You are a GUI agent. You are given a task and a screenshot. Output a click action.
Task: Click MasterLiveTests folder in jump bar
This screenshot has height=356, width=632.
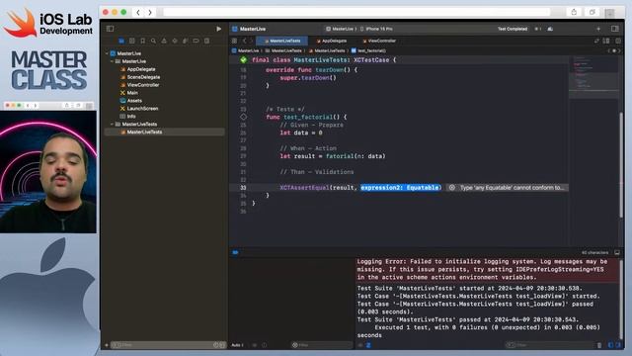(283, 50)
